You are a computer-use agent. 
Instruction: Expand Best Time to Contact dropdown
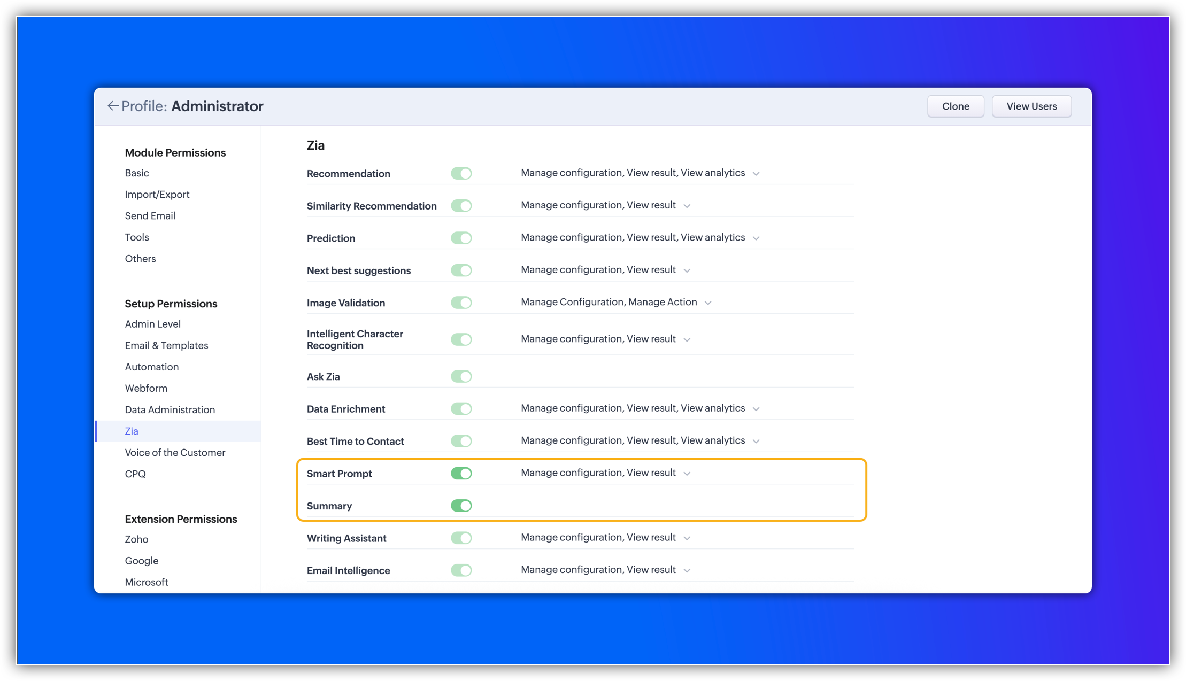point(756,442)
